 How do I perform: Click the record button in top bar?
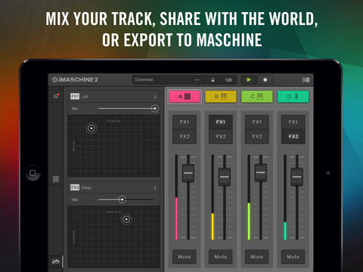click(265, 80)
